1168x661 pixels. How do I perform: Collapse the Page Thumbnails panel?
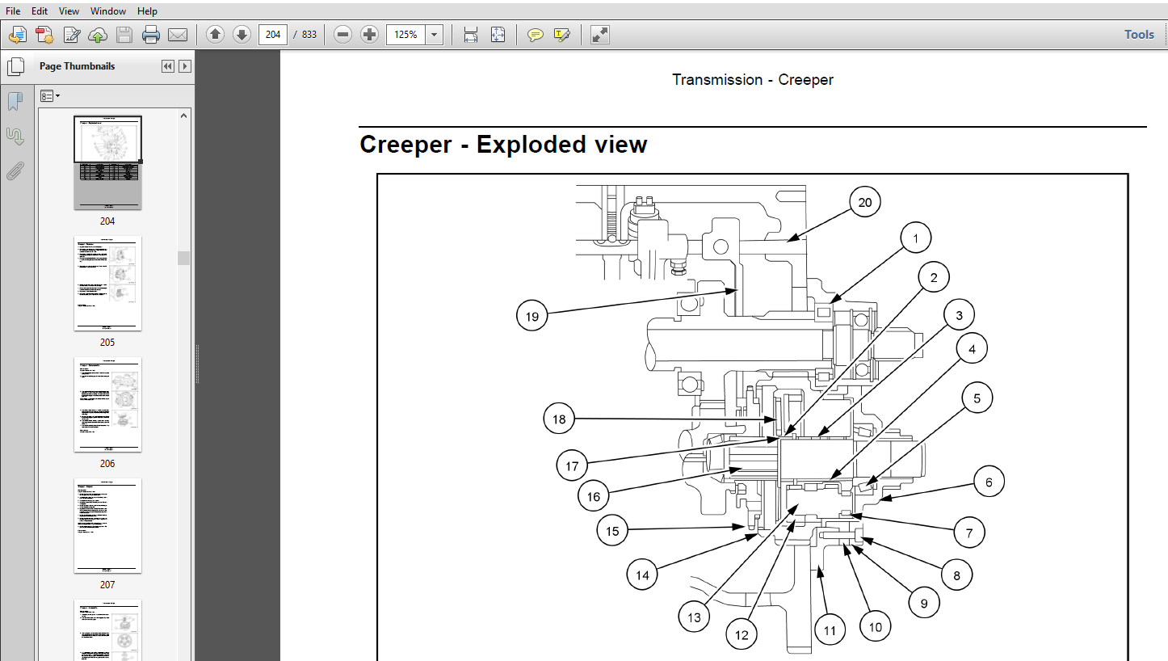click(167, 66)
